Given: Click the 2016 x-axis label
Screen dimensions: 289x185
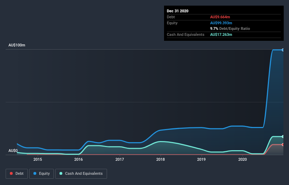Looking at the screenshot, I should click(x=78, y=159).
